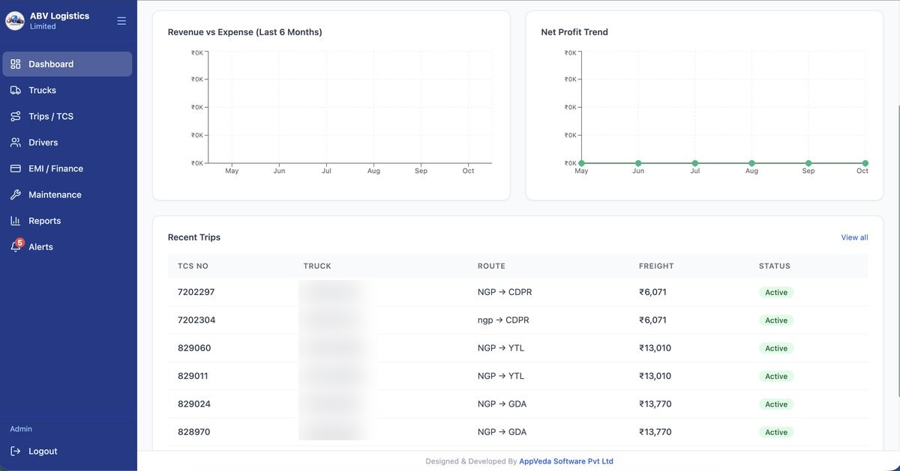
Task: Open the Drivers section
Action: [x=67, y=142]
